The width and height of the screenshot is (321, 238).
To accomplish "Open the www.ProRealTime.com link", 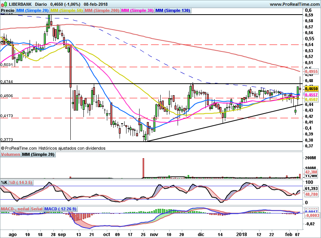I will click(294, 4).
